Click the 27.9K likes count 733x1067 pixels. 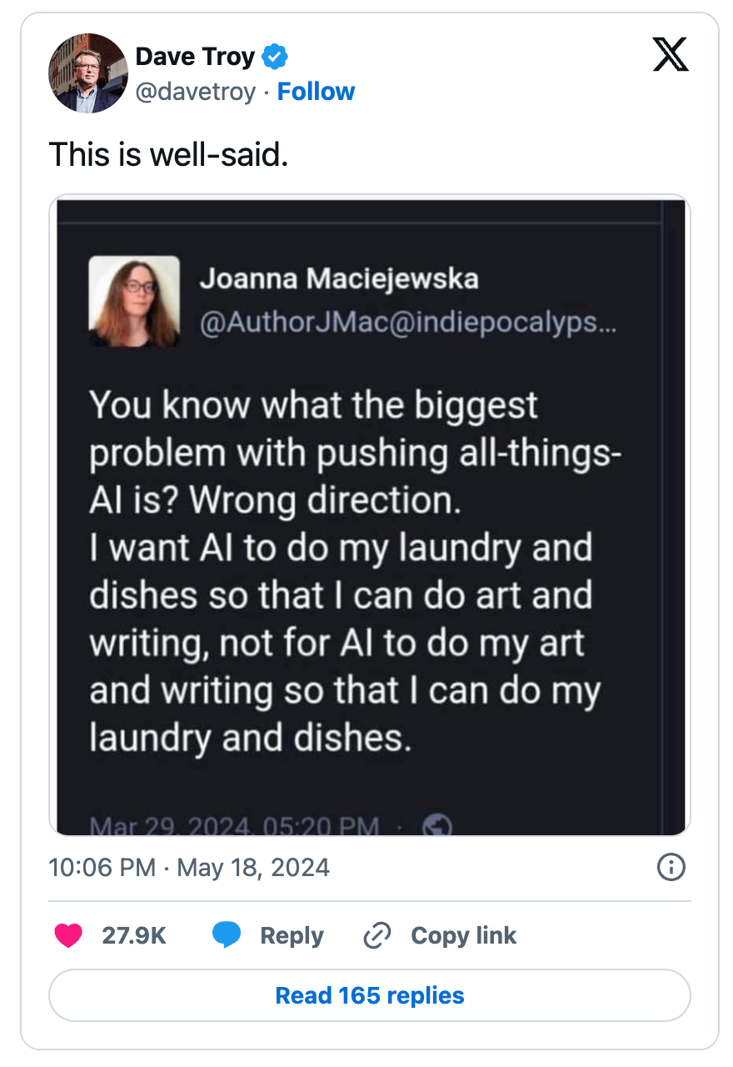click(x=134, y=935)
